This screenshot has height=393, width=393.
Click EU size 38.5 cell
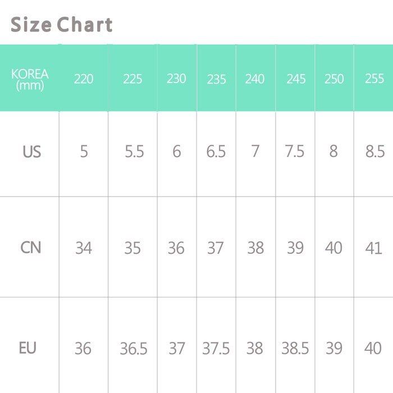click(295, 348)
